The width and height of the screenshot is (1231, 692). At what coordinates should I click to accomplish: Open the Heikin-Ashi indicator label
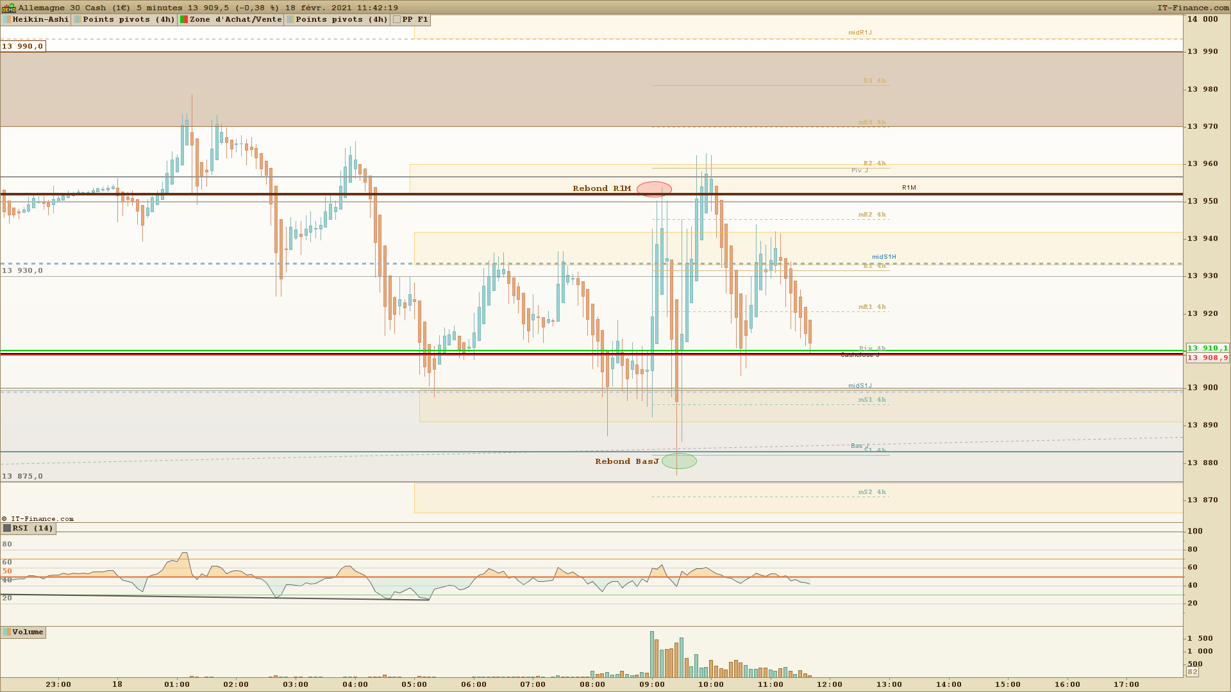pos(40,20)
